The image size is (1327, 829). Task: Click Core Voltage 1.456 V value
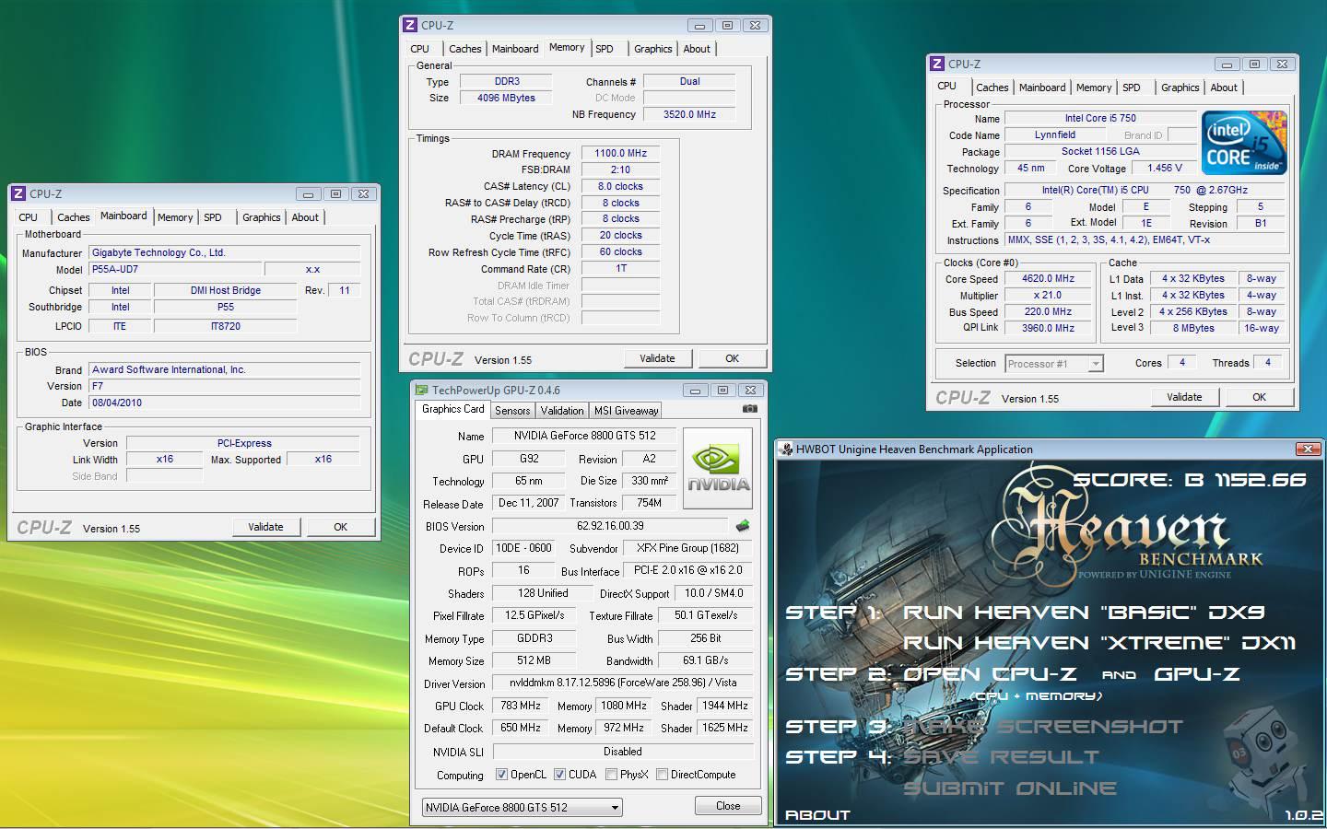click(1165, 169)
